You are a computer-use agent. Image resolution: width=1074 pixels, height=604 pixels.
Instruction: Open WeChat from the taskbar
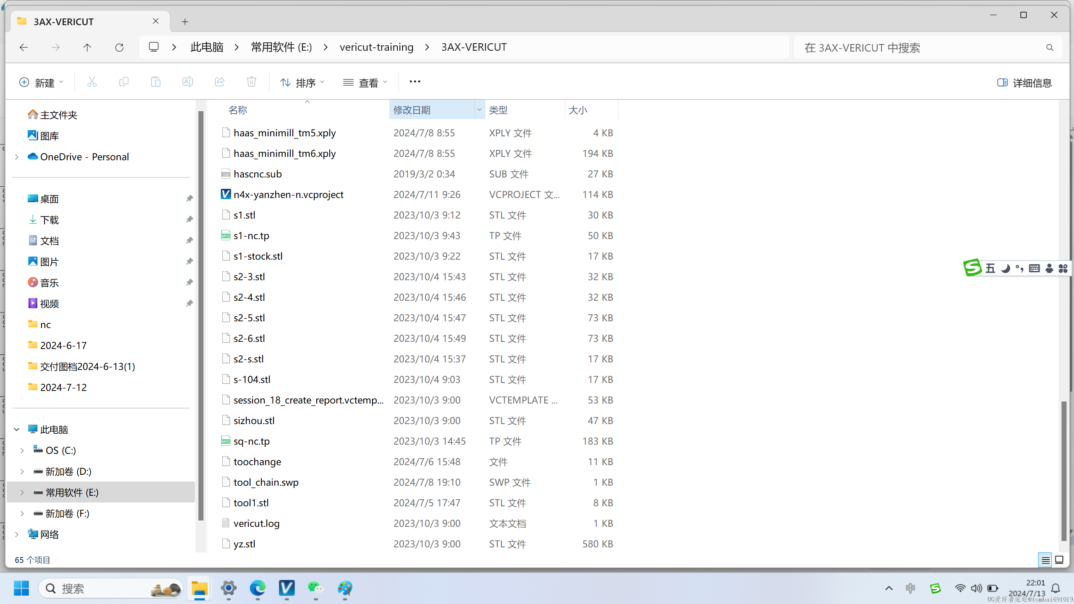point(315,588)
